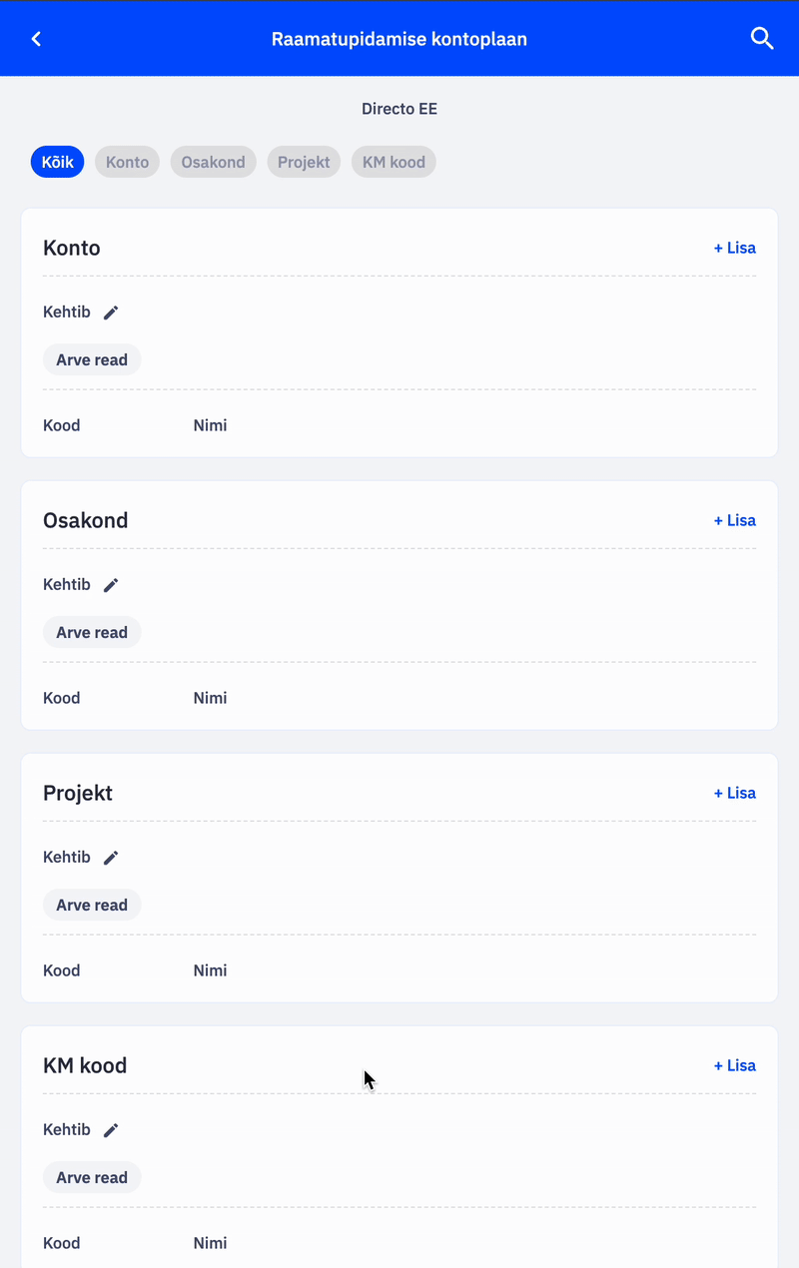Go back using the header arrow
799x1268 pixels.
[x=36, y=39]
